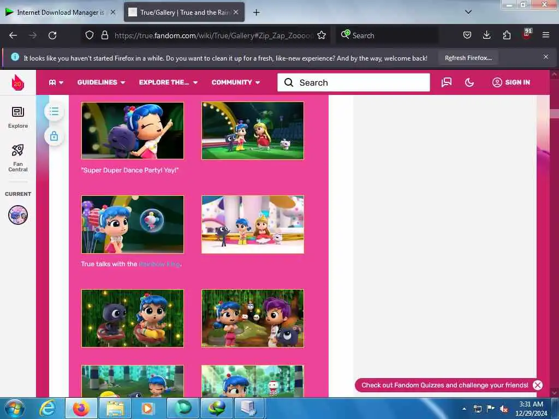559x419 pixels.
Task: Launch Internet Explorer from taskbar
Action: 47,408
